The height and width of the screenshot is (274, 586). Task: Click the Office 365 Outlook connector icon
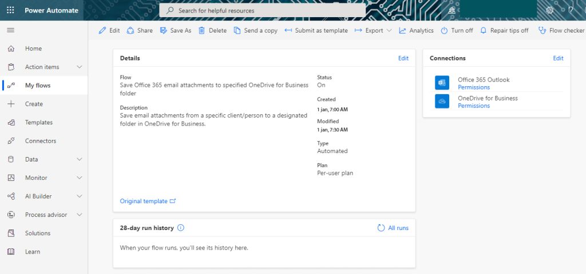click(x=442, y=83)
